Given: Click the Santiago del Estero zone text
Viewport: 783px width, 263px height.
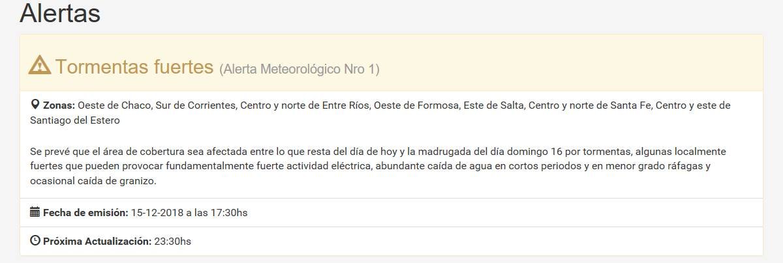Looking at the screenshot, I should tap(75, 120).
